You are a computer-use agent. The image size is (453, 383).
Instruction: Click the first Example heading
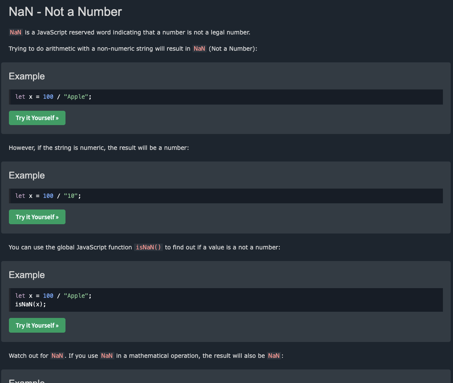[27, 76]
